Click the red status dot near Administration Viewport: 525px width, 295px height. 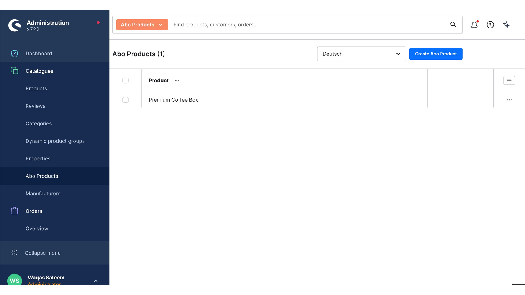coord(98,23)
